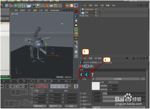Toggle the record active objects red button
150x109 pixels.
37,86
